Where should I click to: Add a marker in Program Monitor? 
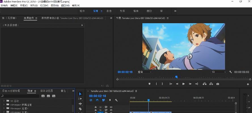pyautogui.click(x=149, y=84)
